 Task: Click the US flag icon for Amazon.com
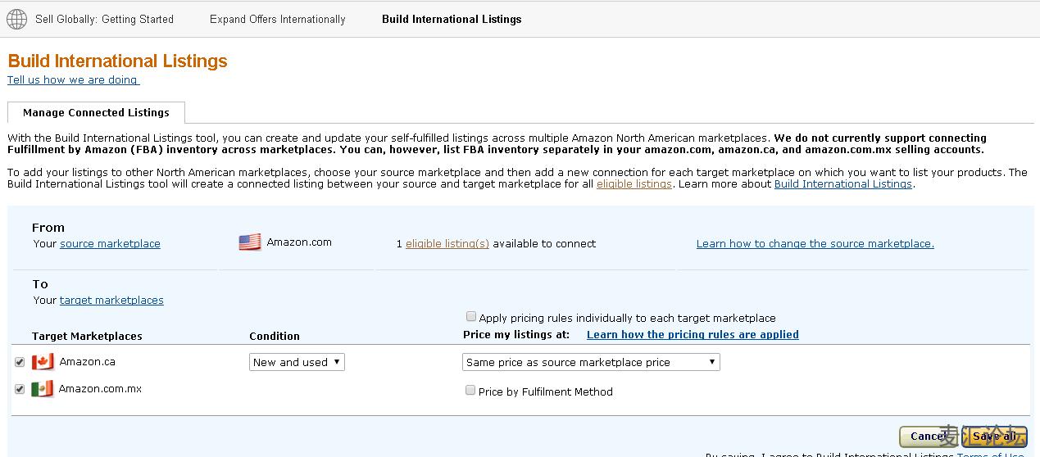coord(250,242)
